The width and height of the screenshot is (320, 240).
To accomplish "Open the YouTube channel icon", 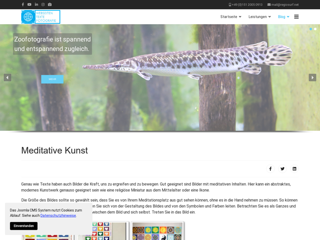I will 30,5.
